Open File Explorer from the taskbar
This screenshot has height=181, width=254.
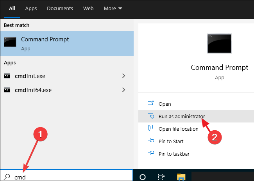181,177
